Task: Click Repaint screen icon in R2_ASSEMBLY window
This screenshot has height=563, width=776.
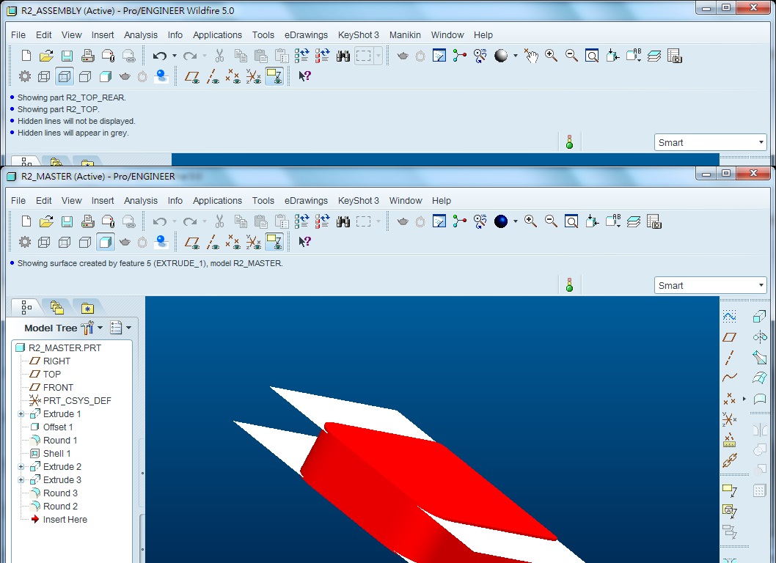Action: pyautogui.click(x=439, y=56)
